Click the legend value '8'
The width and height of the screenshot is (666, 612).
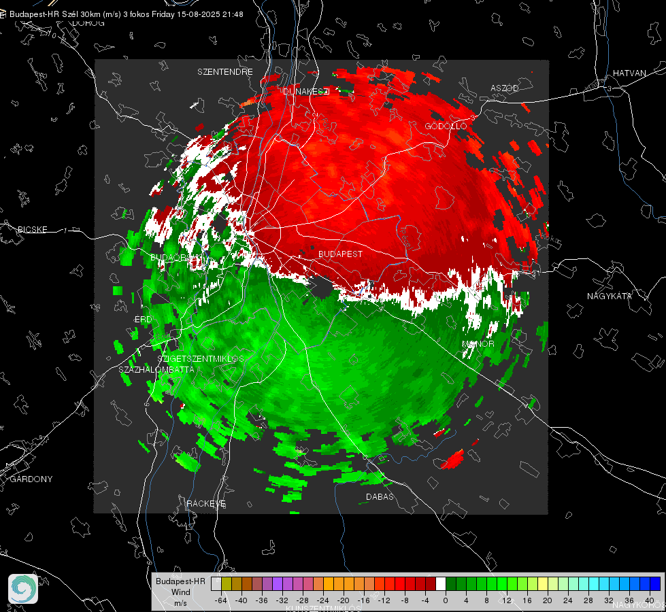click(487, 600)
